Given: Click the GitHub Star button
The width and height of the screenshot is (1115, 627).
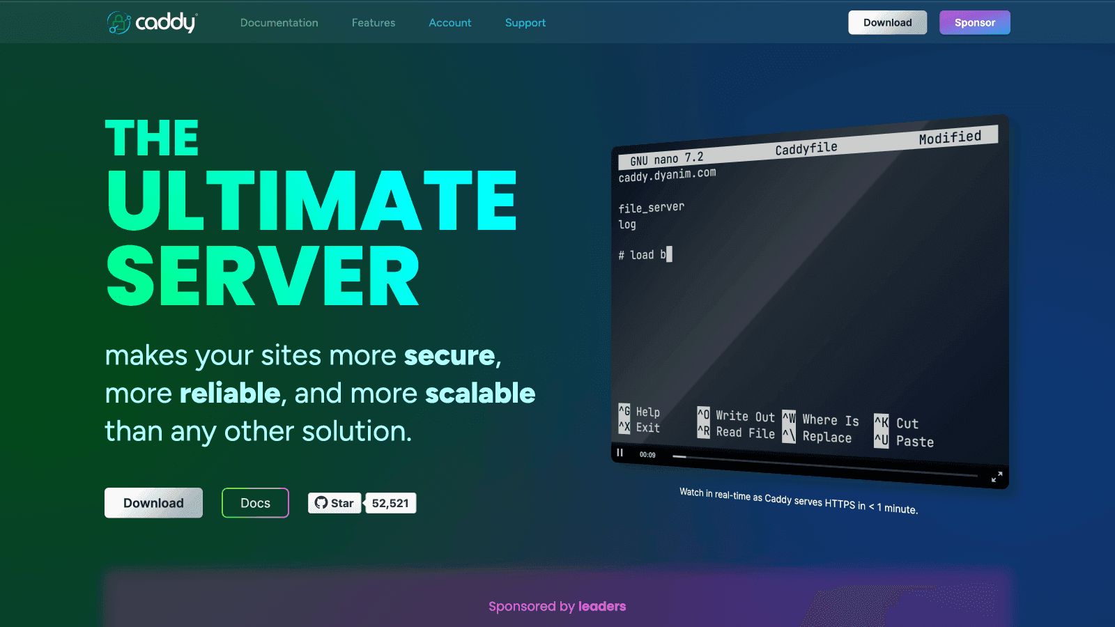Looking at the screenshot, I should click(x=334, y=503).
